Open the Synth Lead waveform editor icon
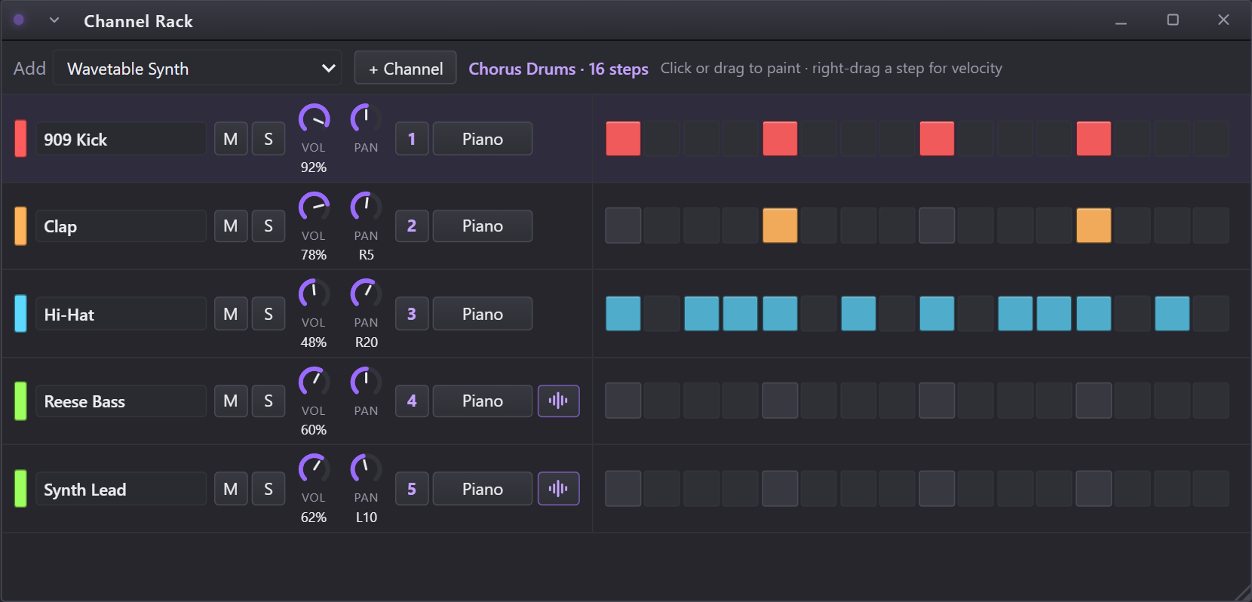The height and width of the screenshot is (602, 1252). click(x=558, y=489)
